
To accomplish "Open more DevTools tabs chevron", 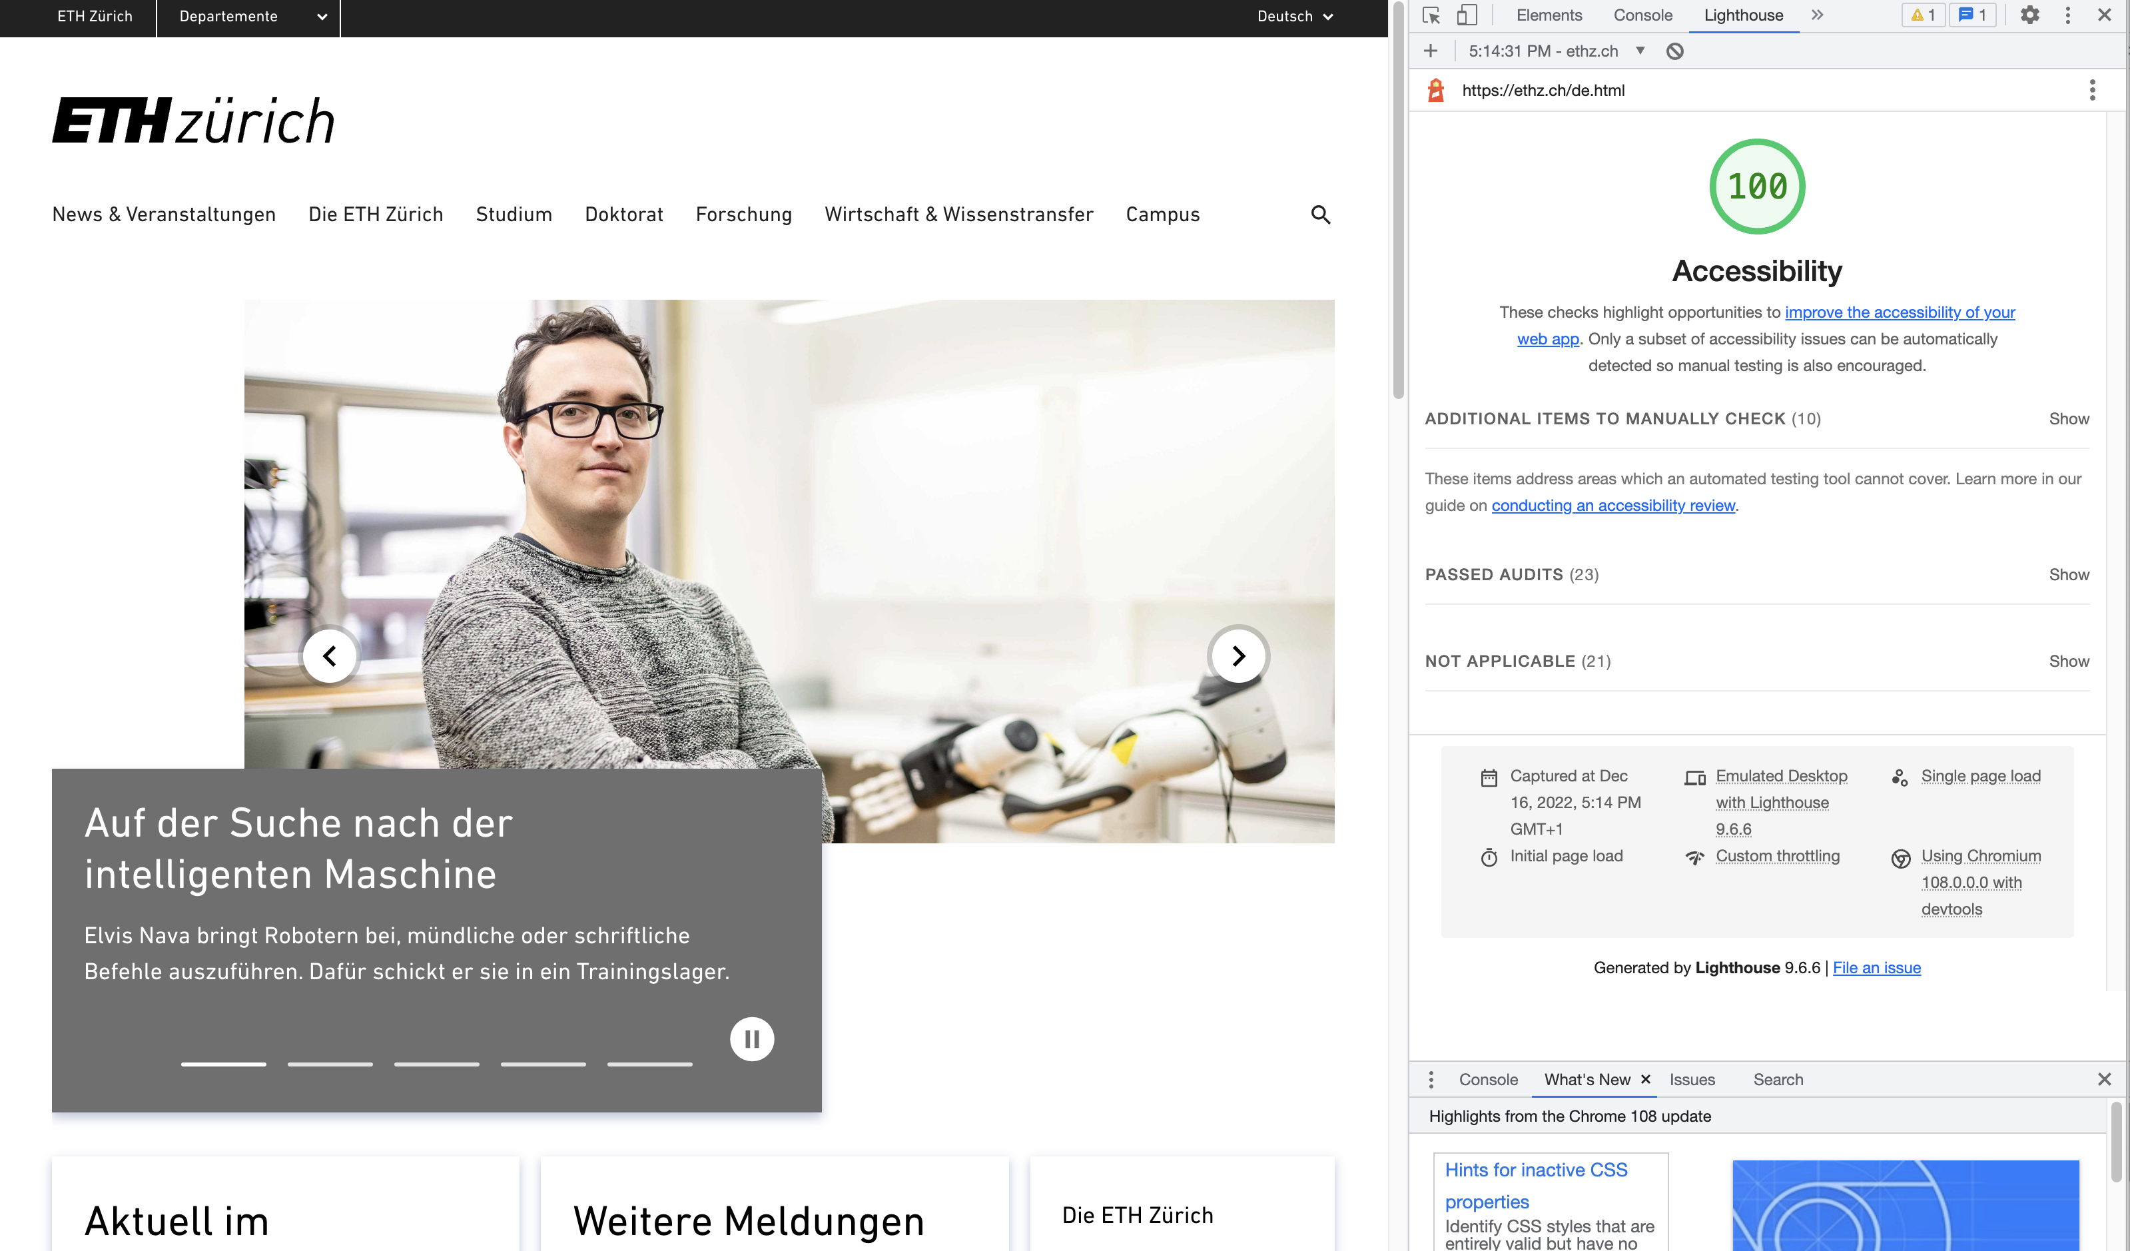I will (x=1817, y=15).
